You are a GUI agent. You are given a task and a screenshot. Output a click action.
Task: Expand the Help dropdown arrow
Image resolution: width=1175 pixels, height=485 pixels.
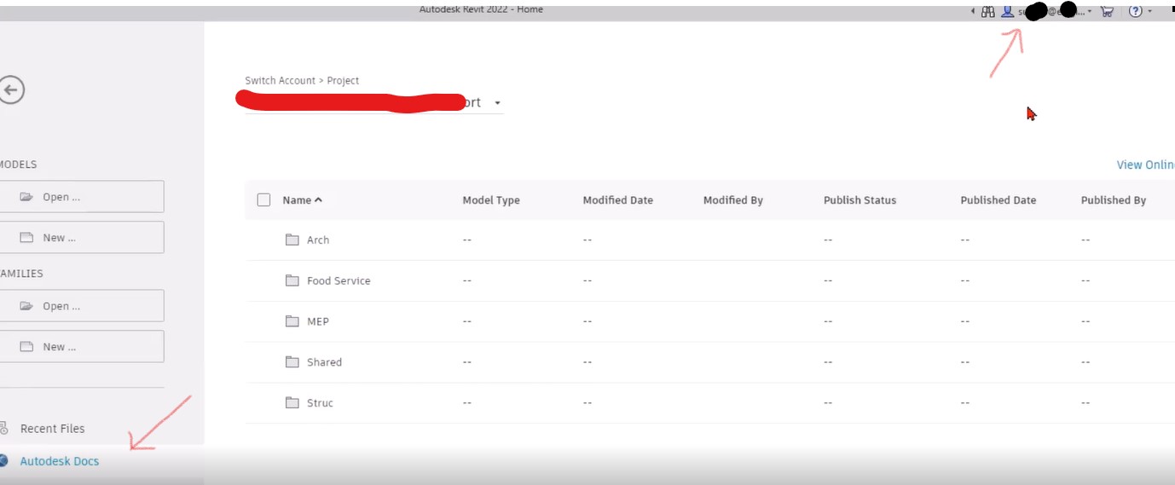(x=1149, y=11)
